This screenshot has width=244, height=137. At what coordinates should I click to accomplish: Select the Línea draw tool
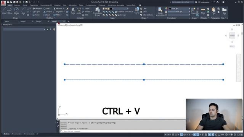pyautogui.click(x=4, y=11)
